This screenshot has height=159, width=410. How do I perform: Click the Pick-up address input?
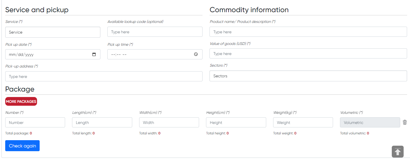click(104, 76)
